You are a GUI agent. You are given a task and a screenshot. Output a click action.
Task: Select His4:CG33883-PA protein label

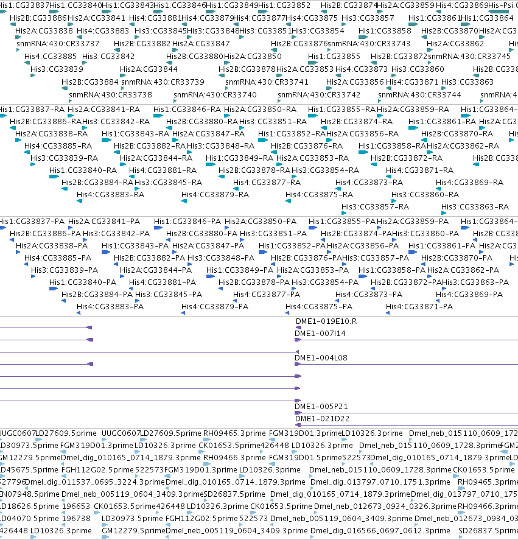pyautogui.click(x=110, y=307)
